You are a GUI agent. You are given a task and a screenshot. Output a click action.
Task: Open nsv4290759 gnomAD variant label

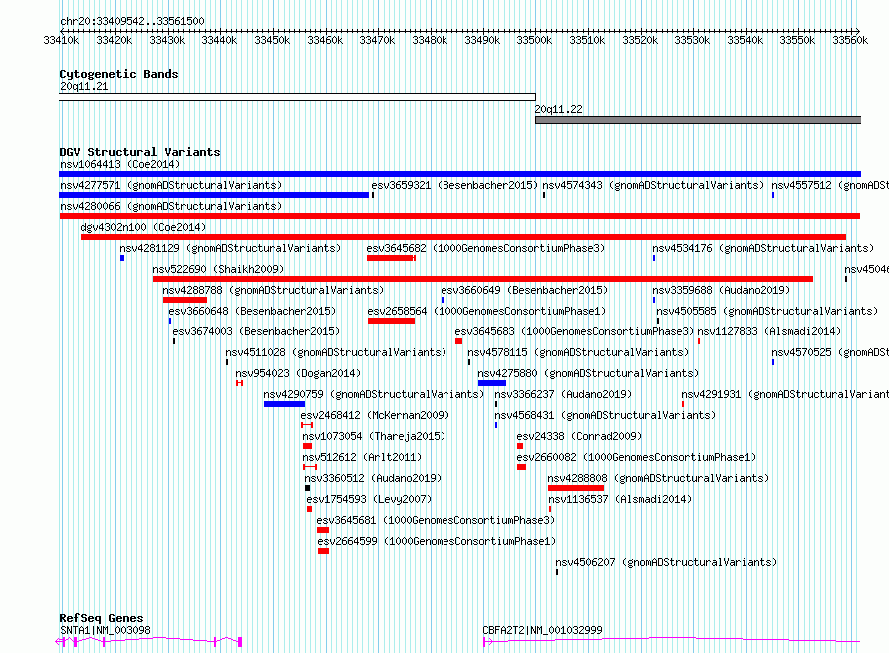[374, 395]
